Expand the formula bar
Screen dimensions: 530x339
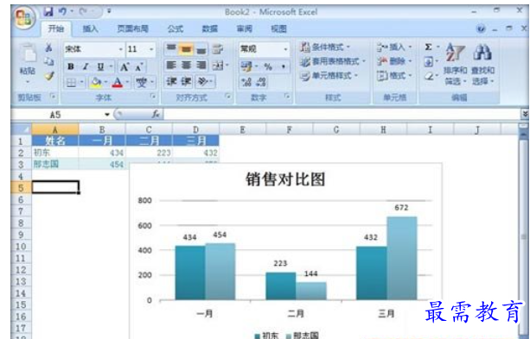point(525,114)
